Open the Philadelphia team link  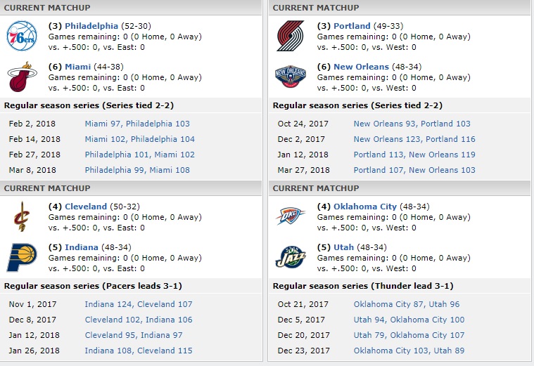pos(91,26)
